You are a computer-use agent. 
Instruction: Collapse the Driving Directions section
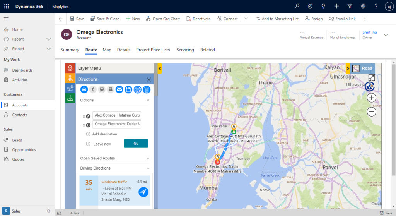pos(148,168)
